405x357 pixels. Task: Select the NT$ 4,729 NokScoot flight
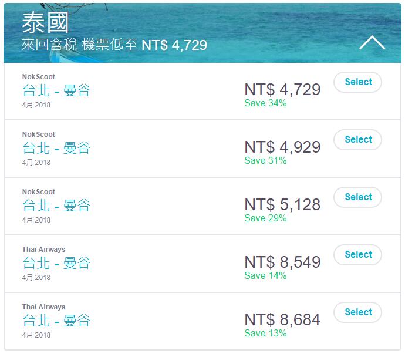pyautogui.click(x=357, y=82)
